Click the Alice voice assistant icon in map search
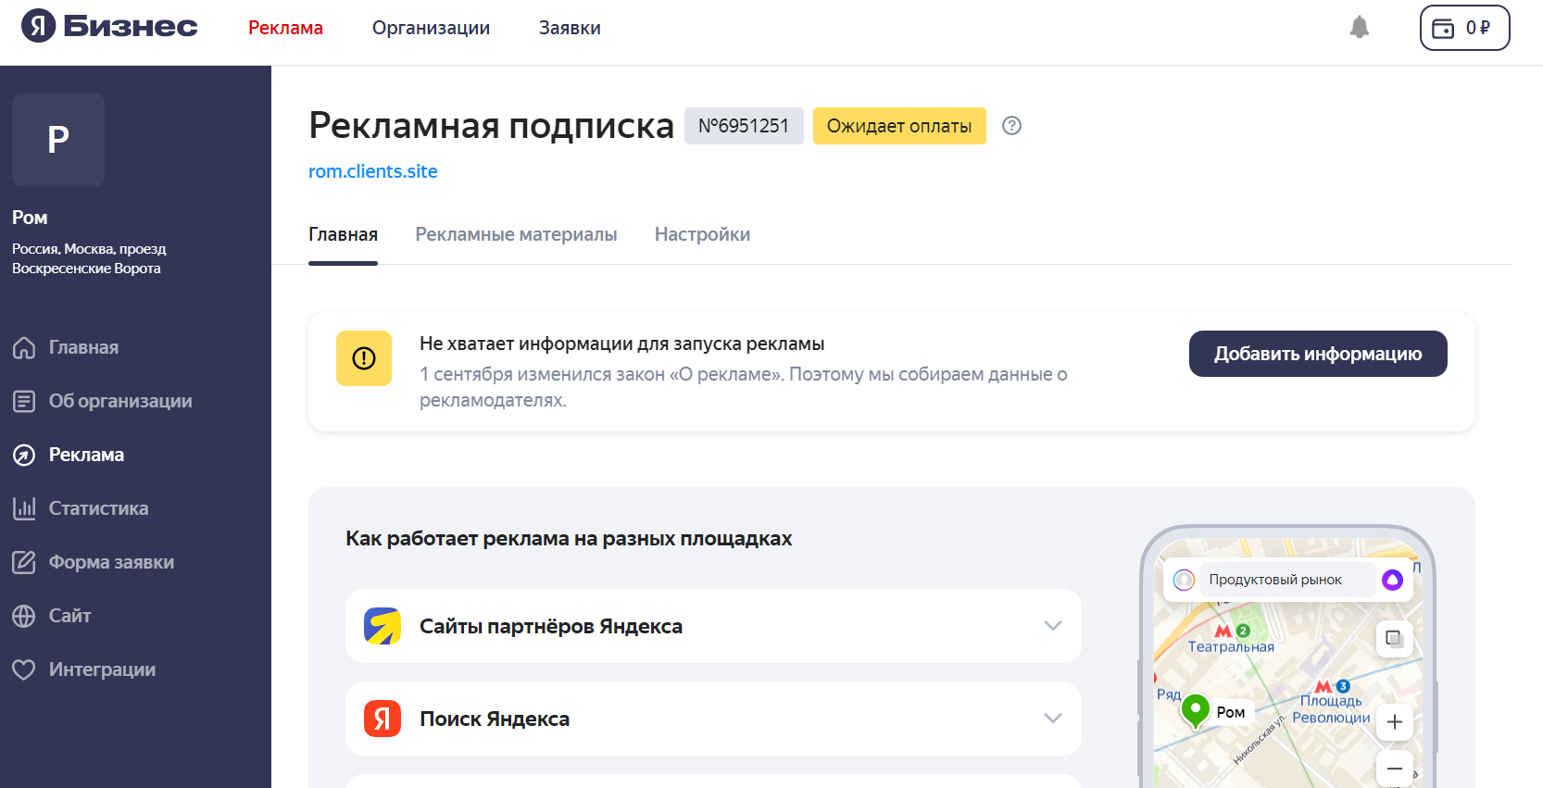The width and height of the screenshot is (1543, 788). tap(1392, 580)
